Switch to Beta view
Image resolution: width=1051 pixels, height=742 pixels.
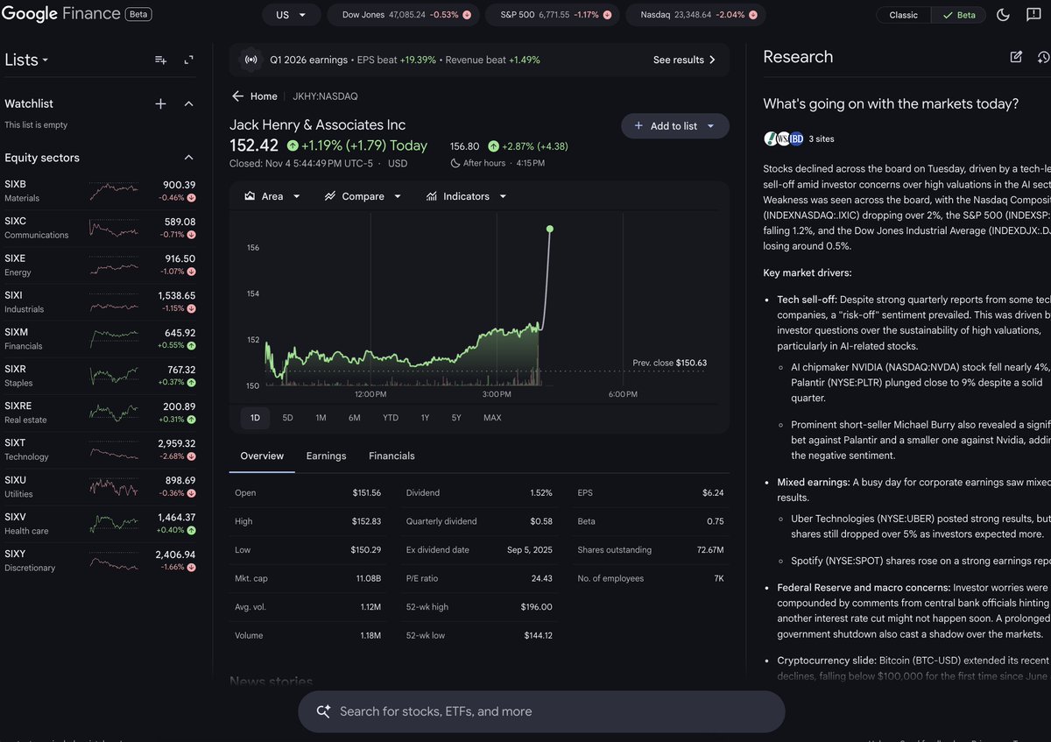point(958,15)
